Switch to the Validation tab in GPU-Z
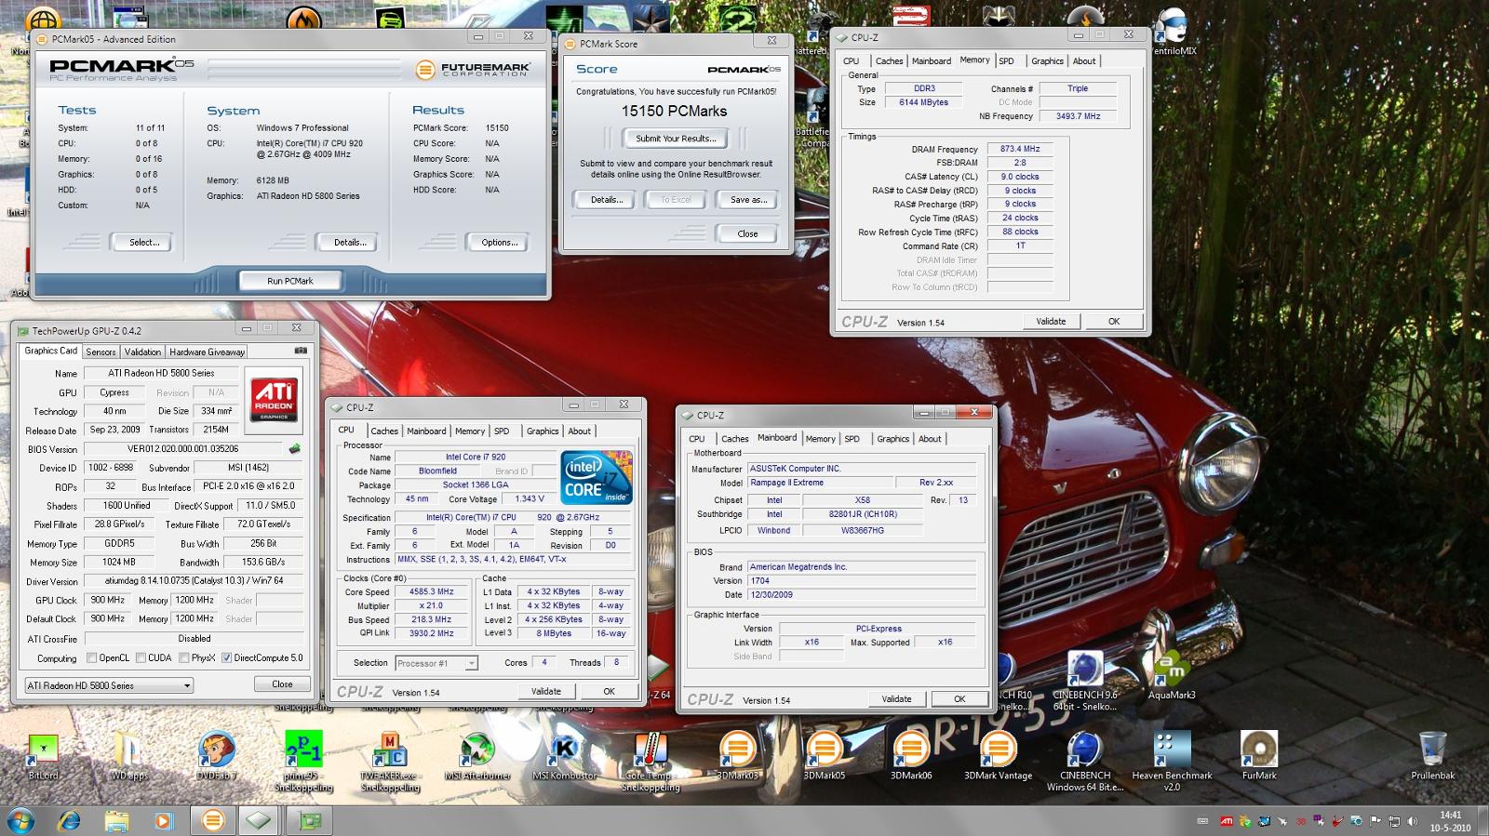The height and width of the screenshot is (836, 1489). click(x=142, y=352)
